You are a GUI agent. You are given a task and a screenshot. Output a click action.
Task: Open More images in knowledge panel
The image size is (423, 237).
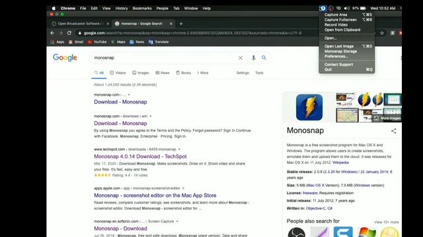click(387, 118)
